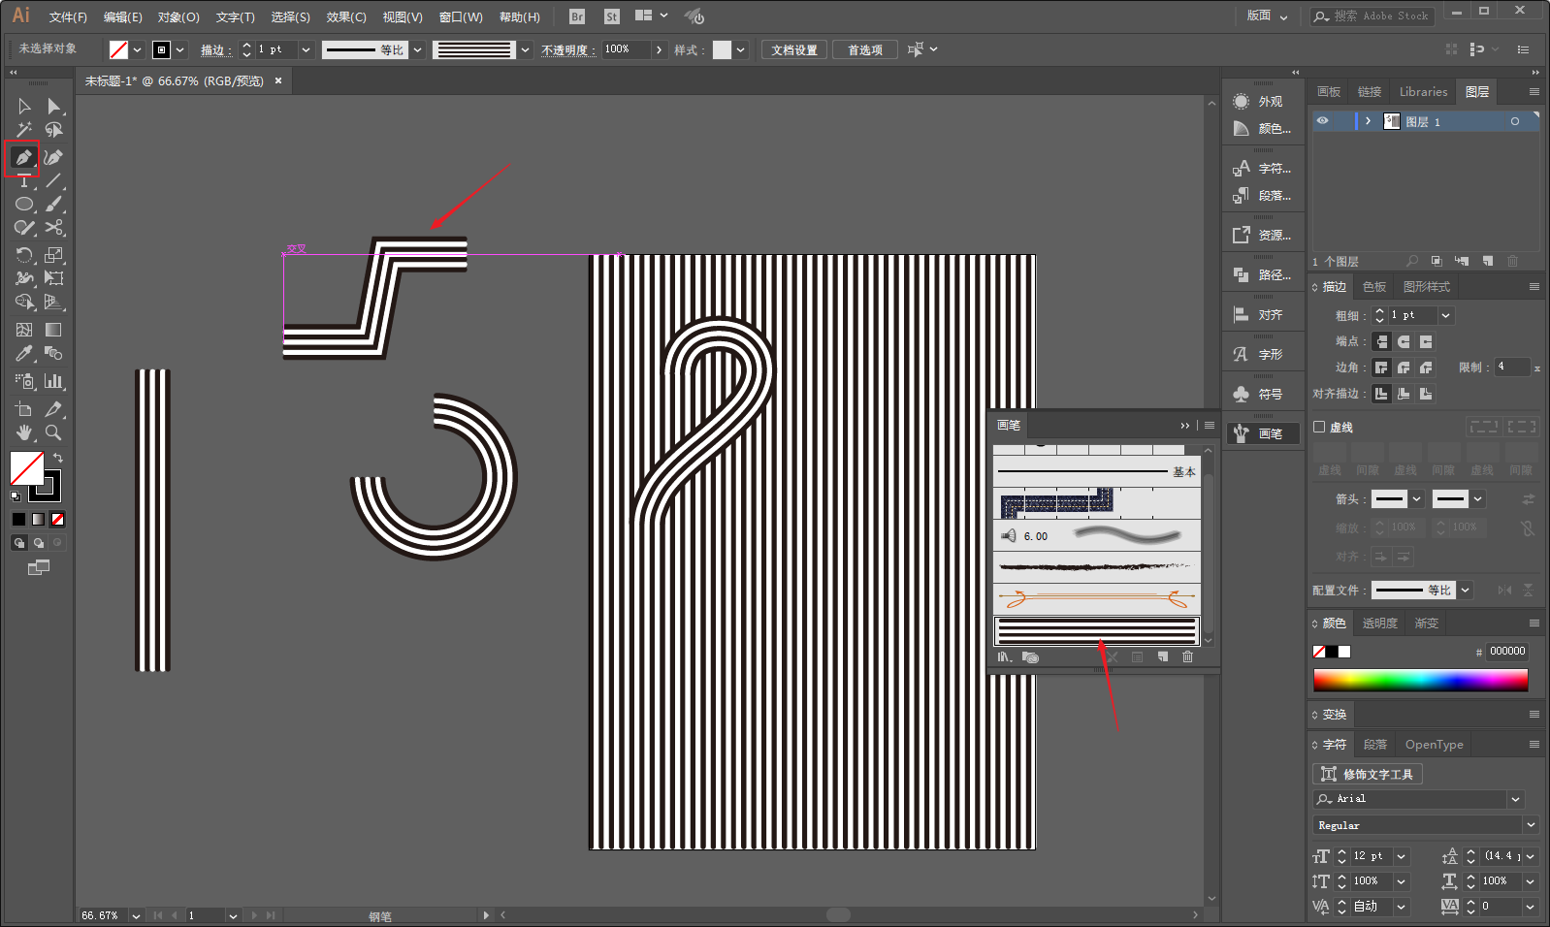Open the font family Arial dropdown
This screenshot has width=1550, height=927.
1515,799
